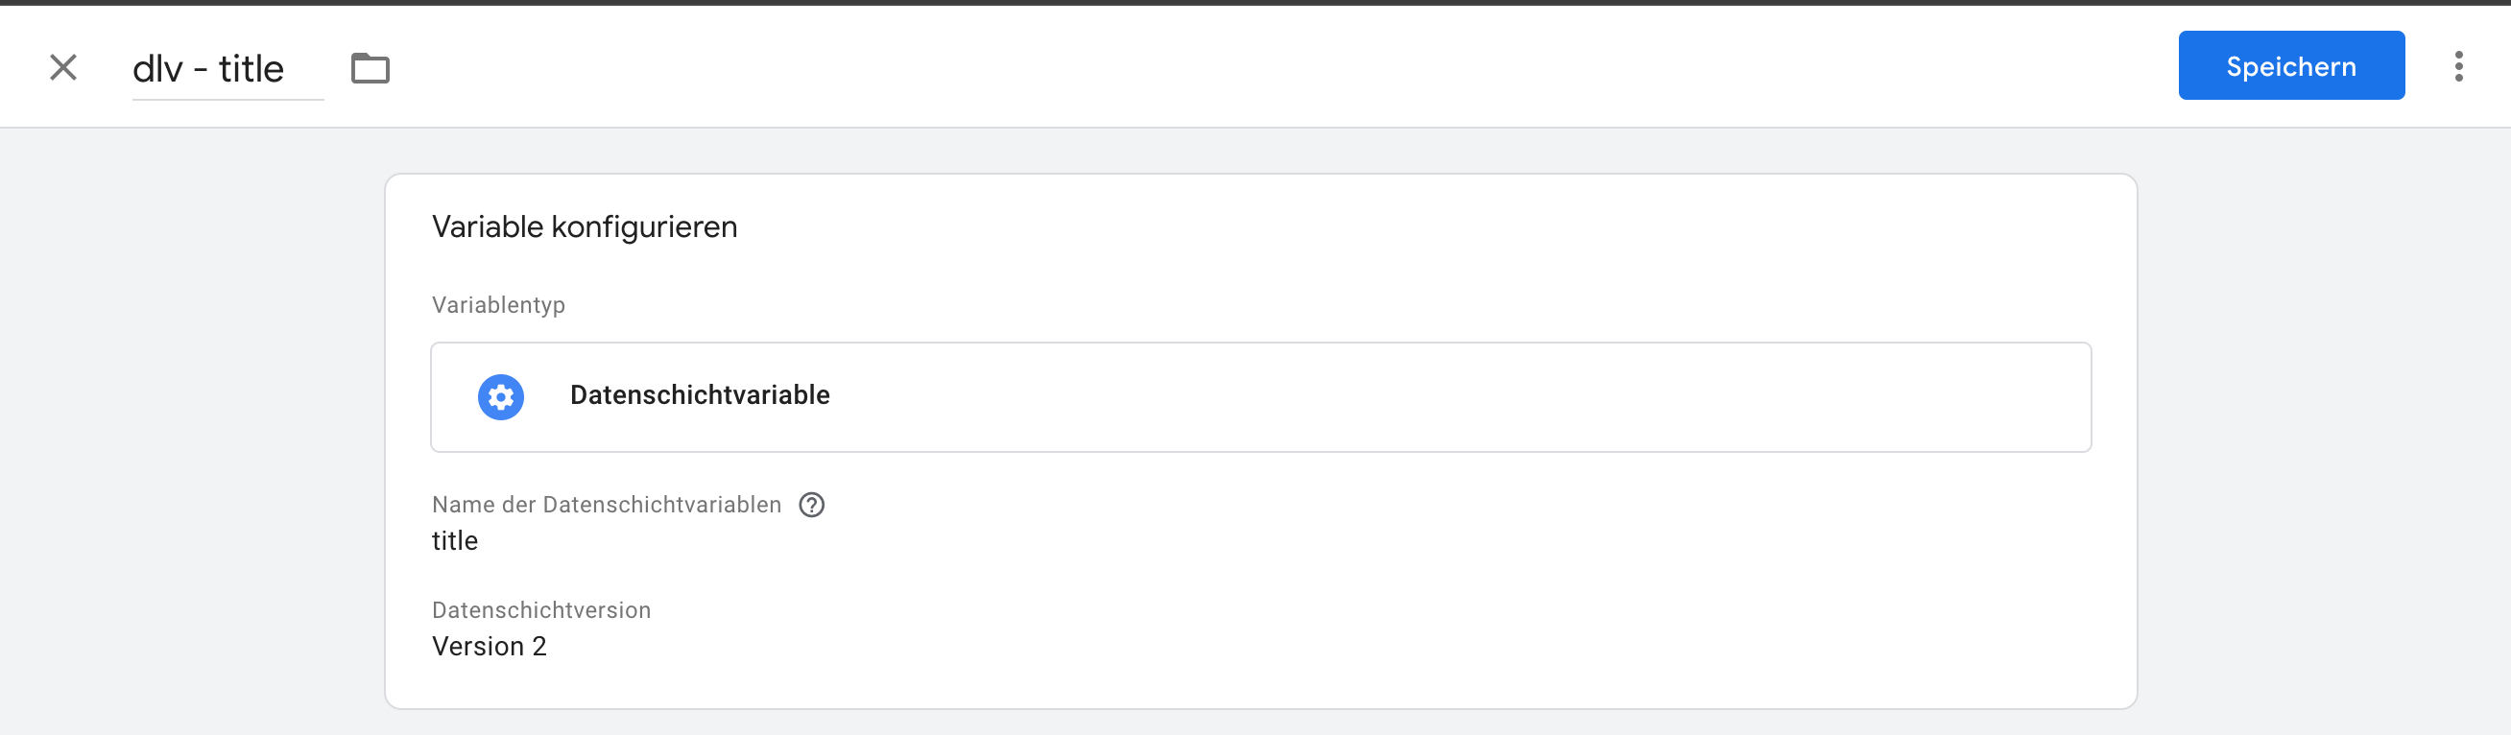The width and height of the screenshot is (2511, 735).
Task: Open the folder picker icon
Action: tap(371, 68)
